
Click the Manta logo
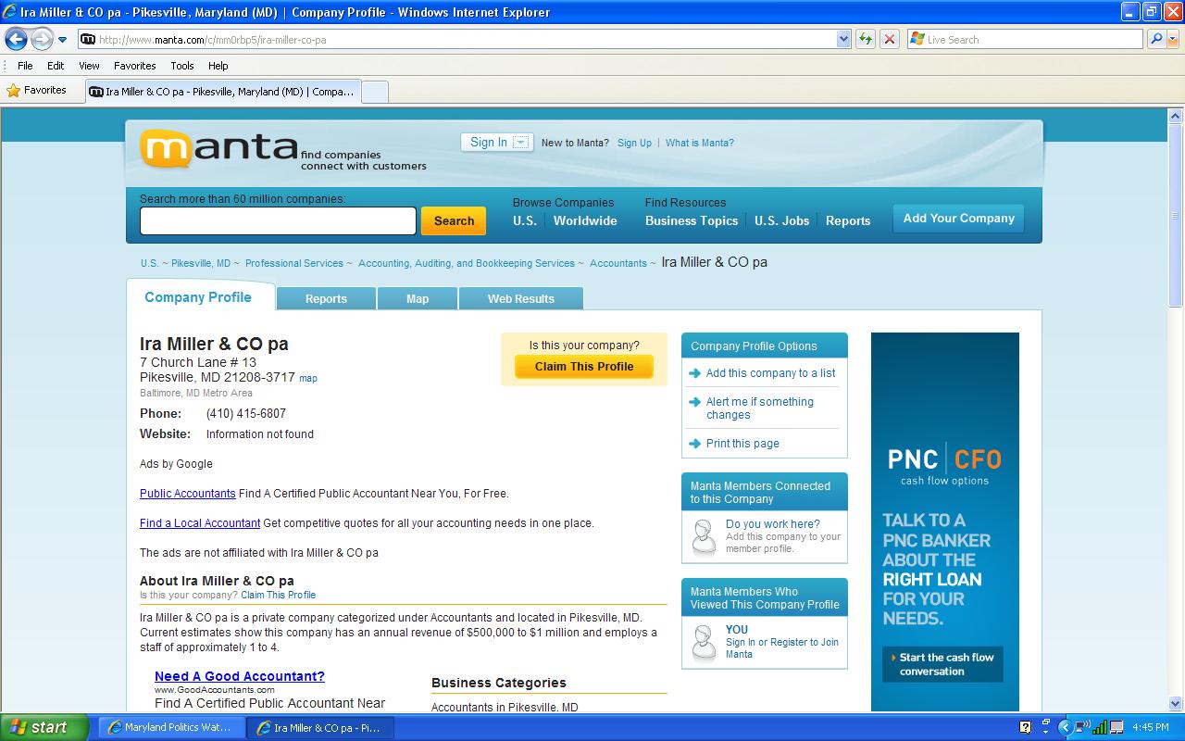218,148
